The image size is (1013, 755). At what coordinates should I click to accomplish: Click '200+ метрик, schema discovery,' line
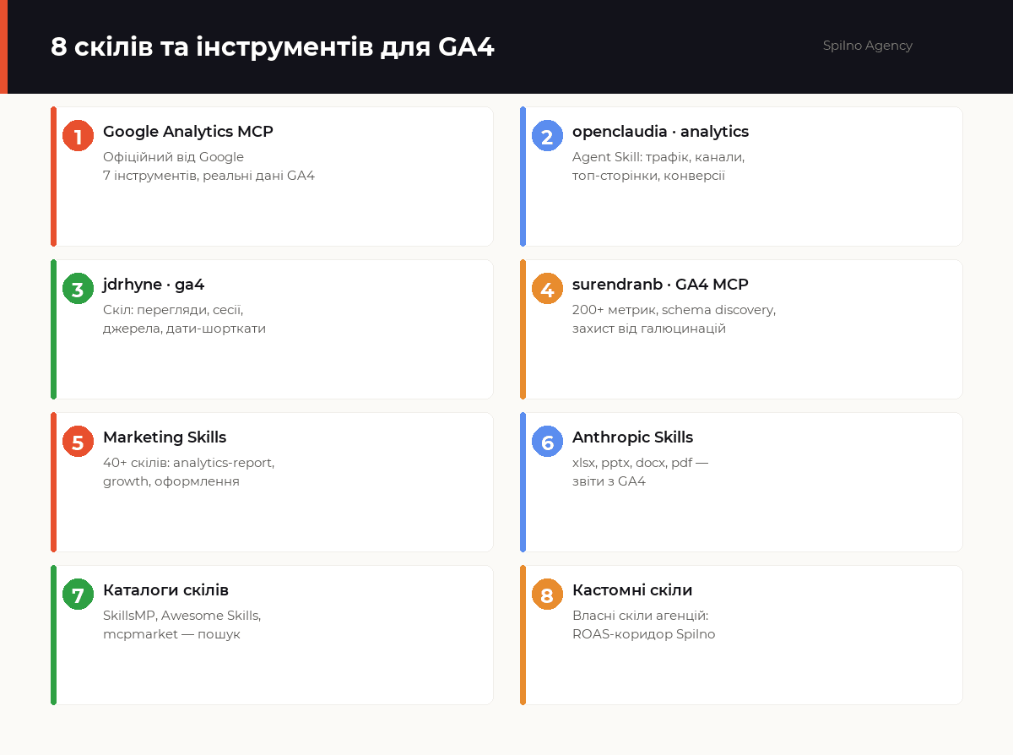[674, 310]
